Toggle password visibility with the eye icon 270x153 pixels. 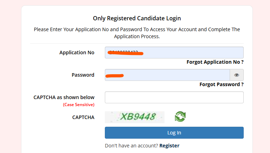tap(237, 75)
